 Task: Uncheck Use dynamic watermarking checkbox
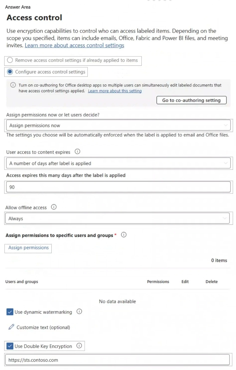tap(10, 312)
